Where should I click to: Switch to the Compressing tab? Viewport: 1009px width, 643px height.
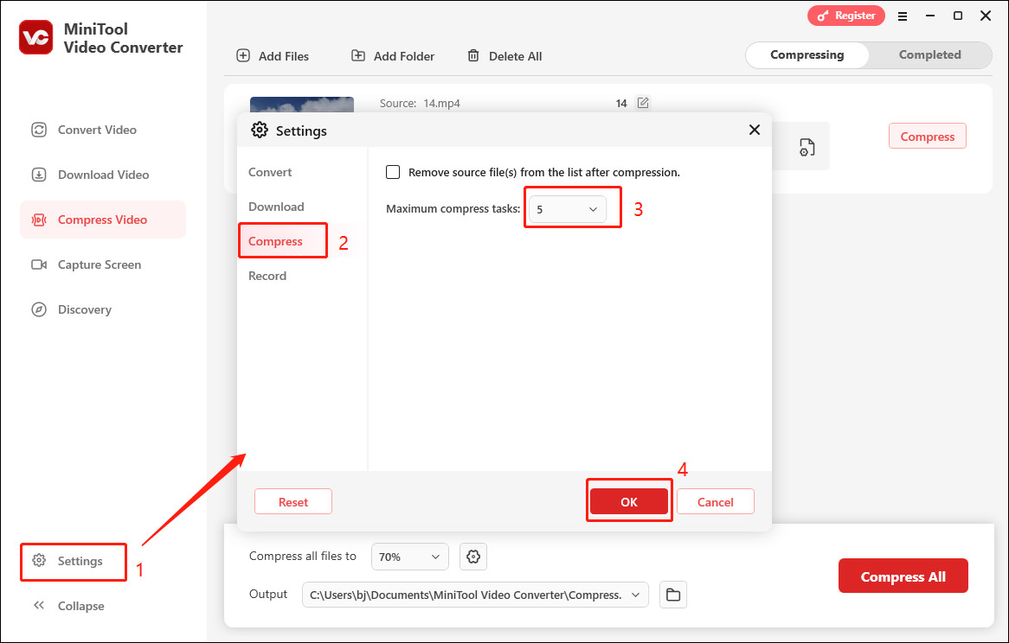[x=807, y=55]
